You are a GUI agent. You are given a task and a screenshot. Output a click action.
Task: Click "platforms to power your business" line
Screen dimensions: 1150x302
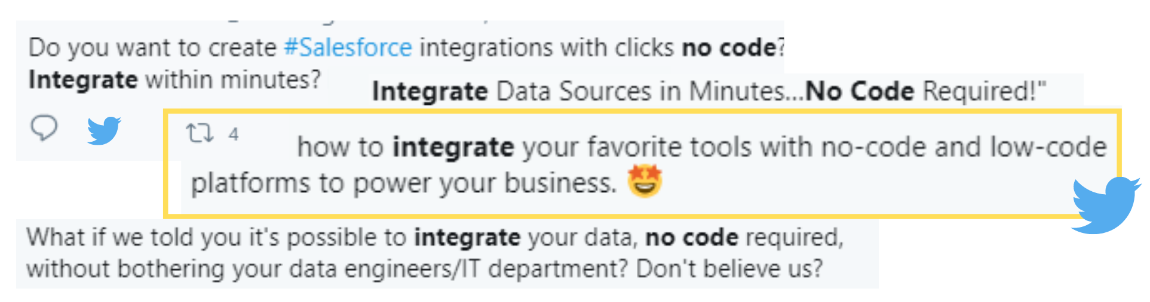pyautogui.click(x=403, y=183)
